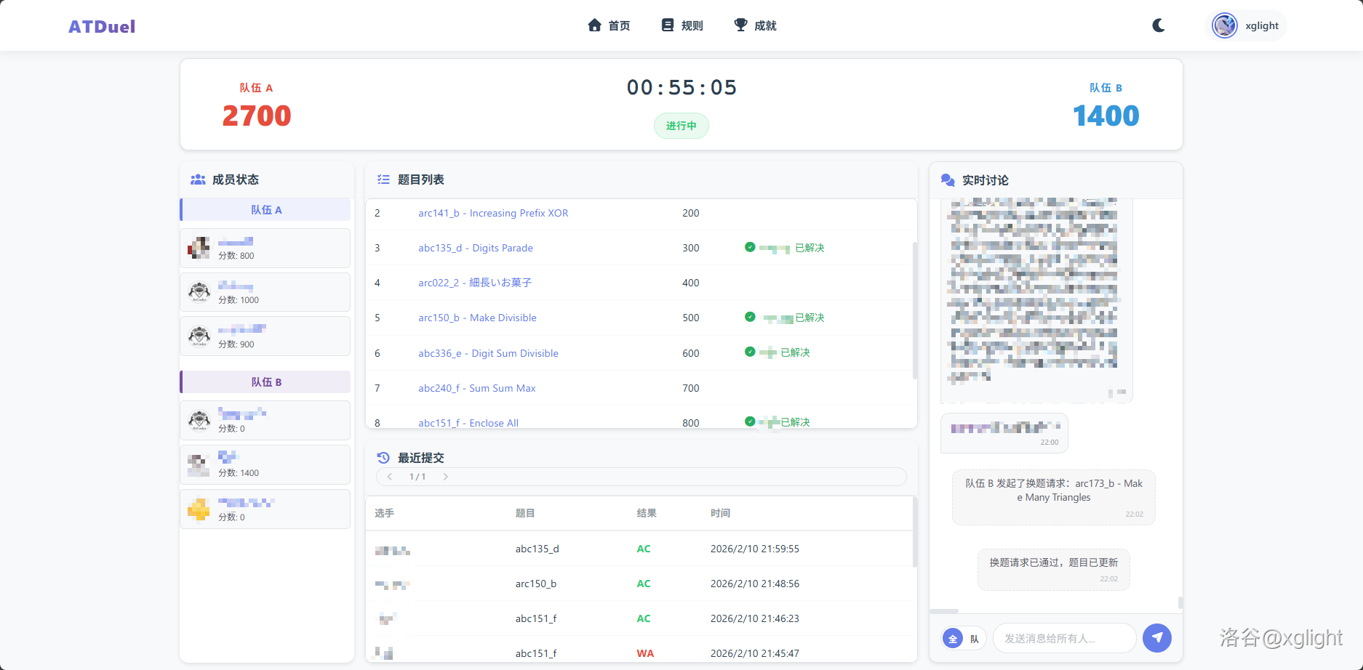Toggle dark mode with the moon icon
Image resolution: width=1363 pixels, height=670 pixels.
pos(1159,25)
